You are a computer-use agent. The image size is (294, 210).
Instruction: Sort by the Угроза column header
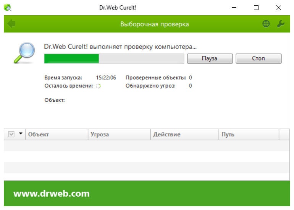(119, 134)
